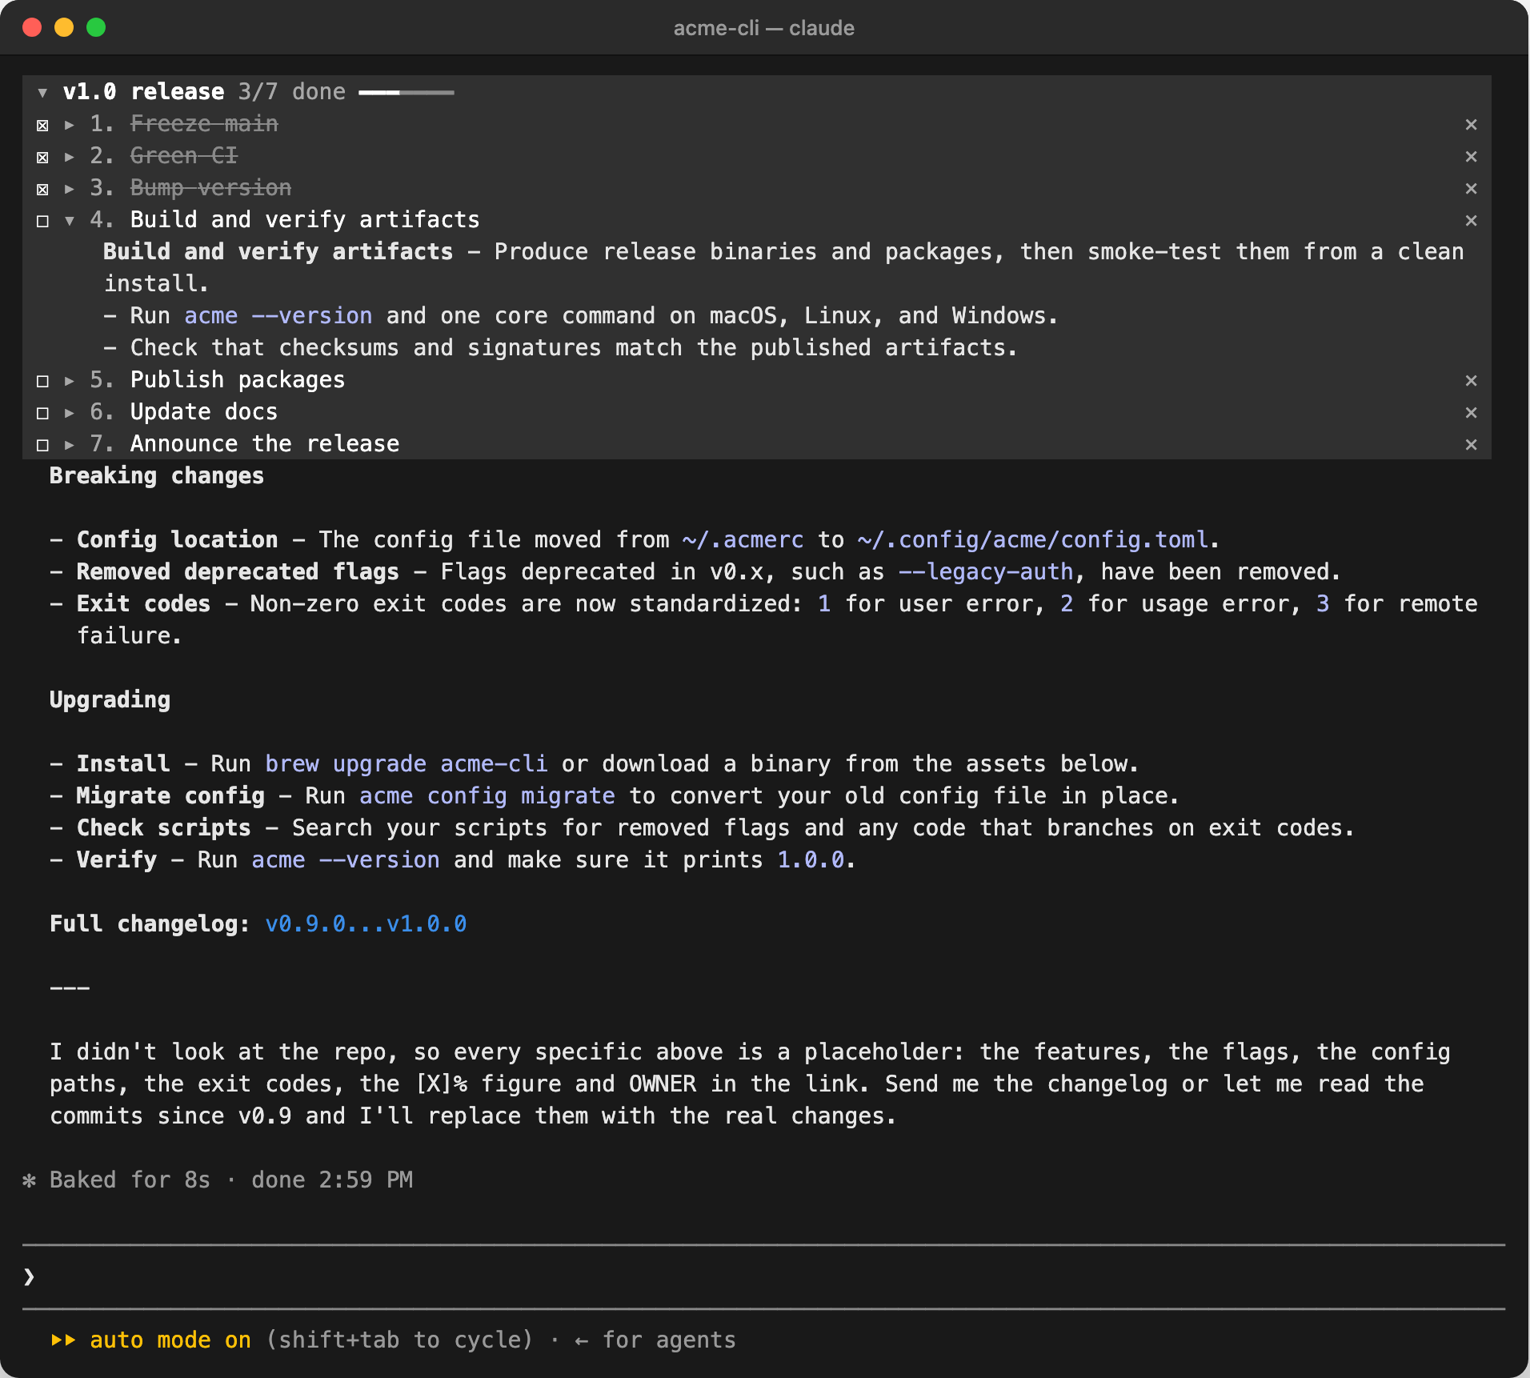Click the Baked for 8s status spinner icon
This screenshot has width=1530, height=1378.
pos(30,1180)
